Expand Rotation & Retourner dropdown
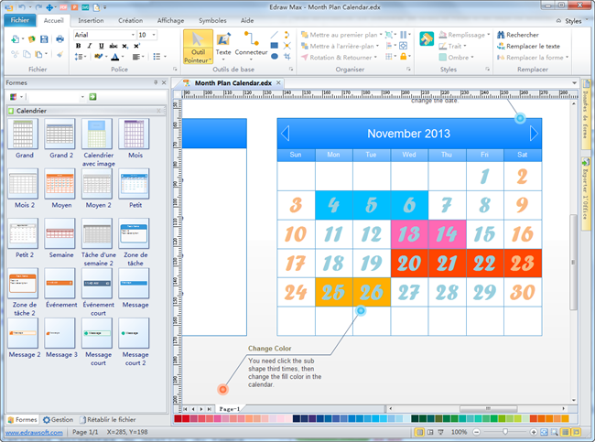This screenshot has height=442, width=595. [x=375, y=58]
